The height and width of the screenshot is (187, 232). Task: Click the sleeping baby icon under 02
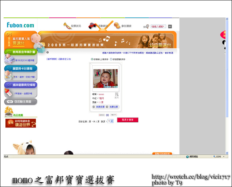(9, 59)
